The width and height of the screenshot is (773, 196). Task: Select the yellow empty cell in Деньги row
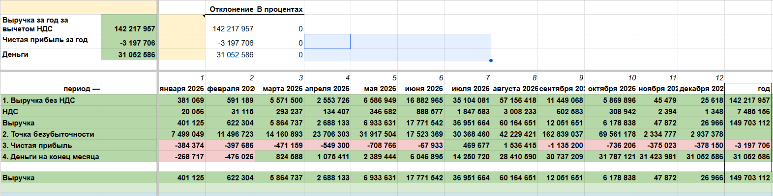[x=182, y=54]
